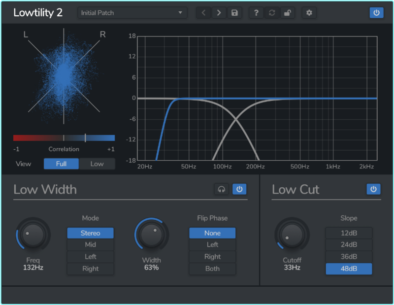394x305 pixels.
Task: Enable headphones solo for Low Width
Action: (x=221, y=189)
